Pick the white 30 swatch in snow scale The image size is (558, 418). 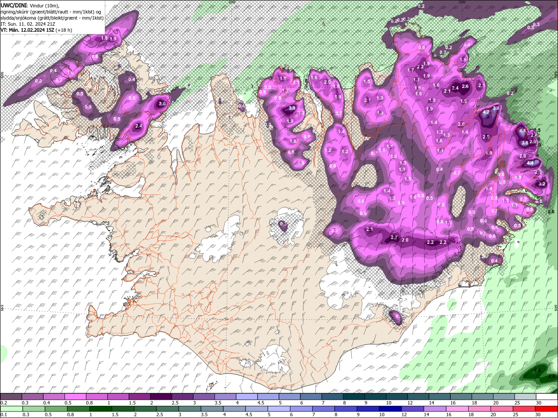[547, 397]
